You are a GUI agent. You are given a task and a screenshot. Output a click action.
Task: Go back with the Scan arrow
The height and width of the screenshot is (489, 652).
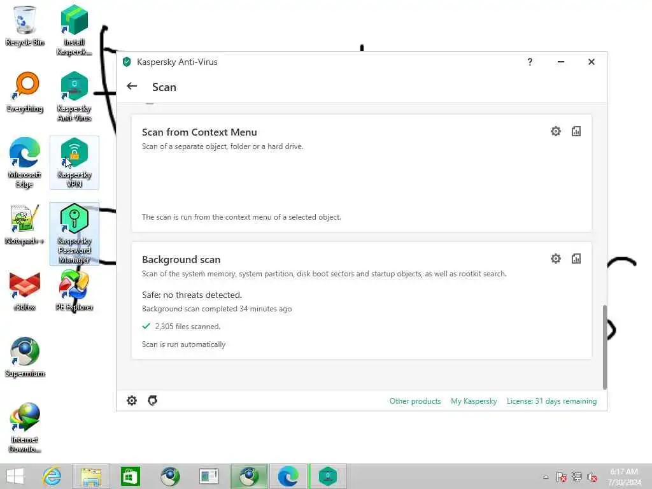132,86
